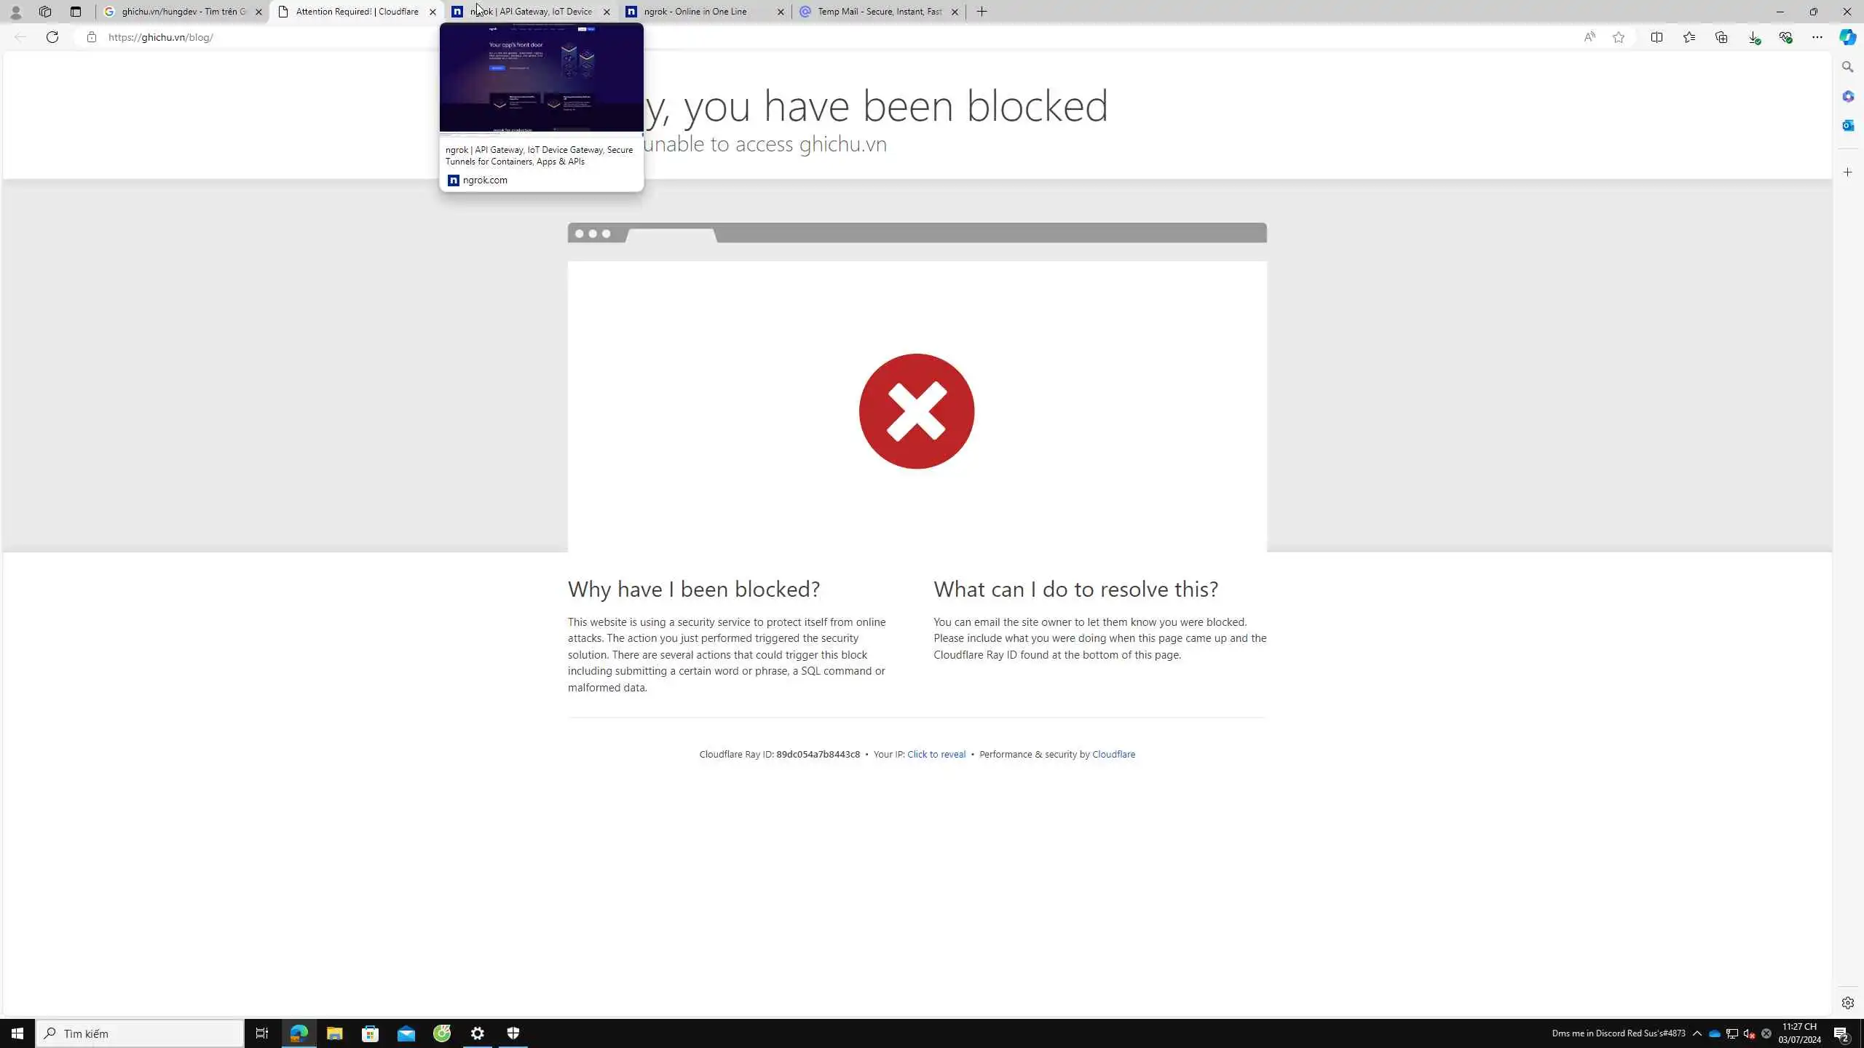Open Microsoft Store from taskbar
The height and width of the screenshot is (1048, 1864).
point(370,1033)
